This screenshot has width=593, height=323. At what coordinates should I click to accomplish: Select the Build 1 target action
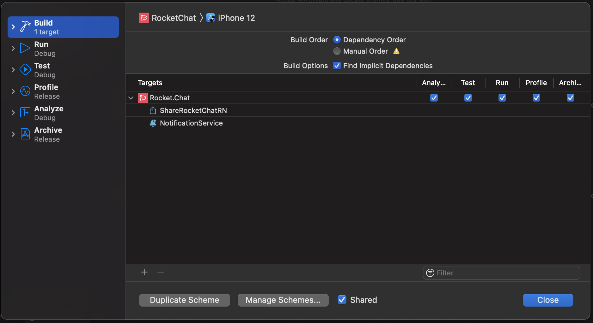point(63,27)
